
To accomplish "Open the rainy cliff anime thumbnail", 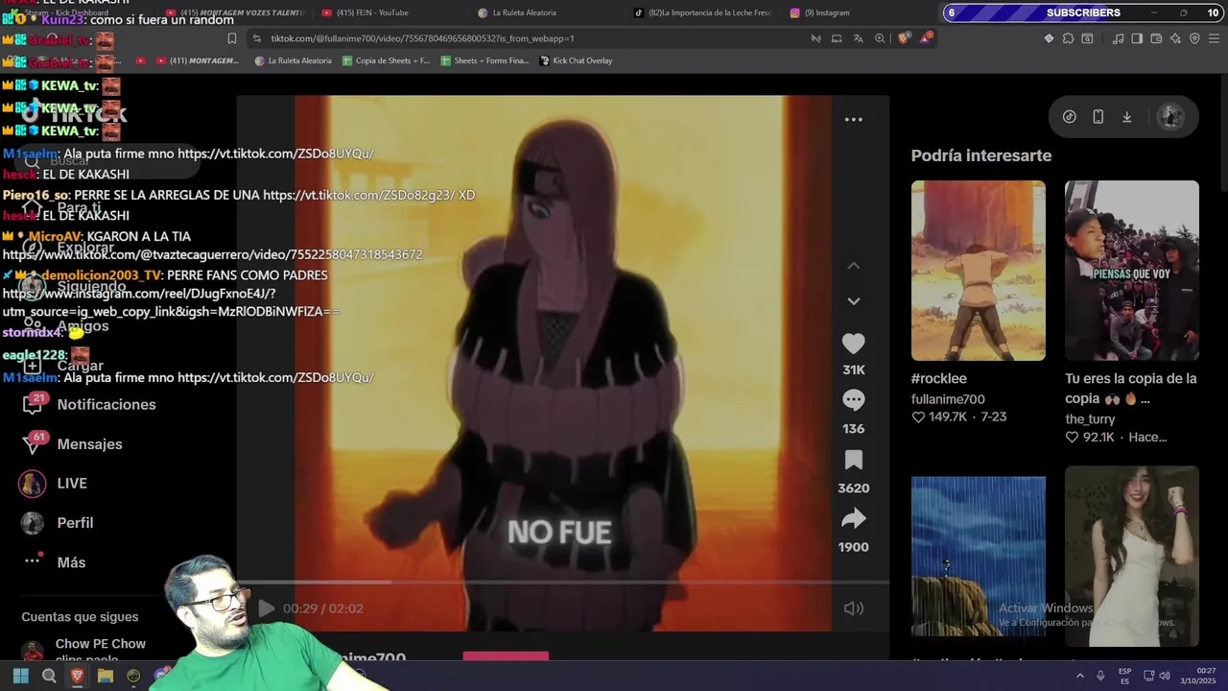I will pyautogui.click(x=978, y=557).
